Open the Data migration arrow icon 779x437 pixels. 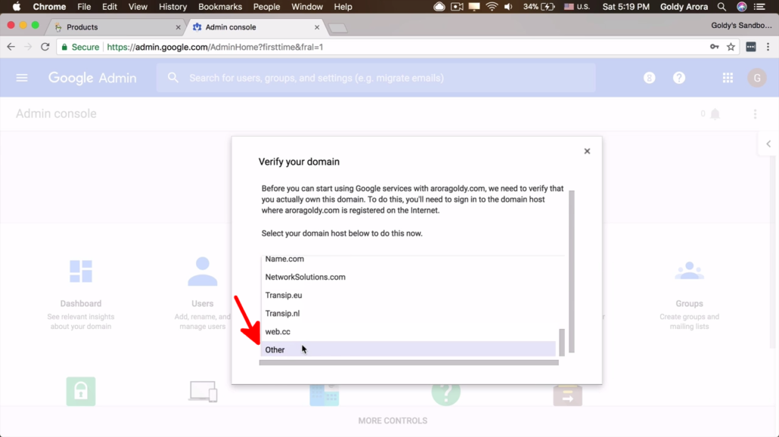click(567, 395)
